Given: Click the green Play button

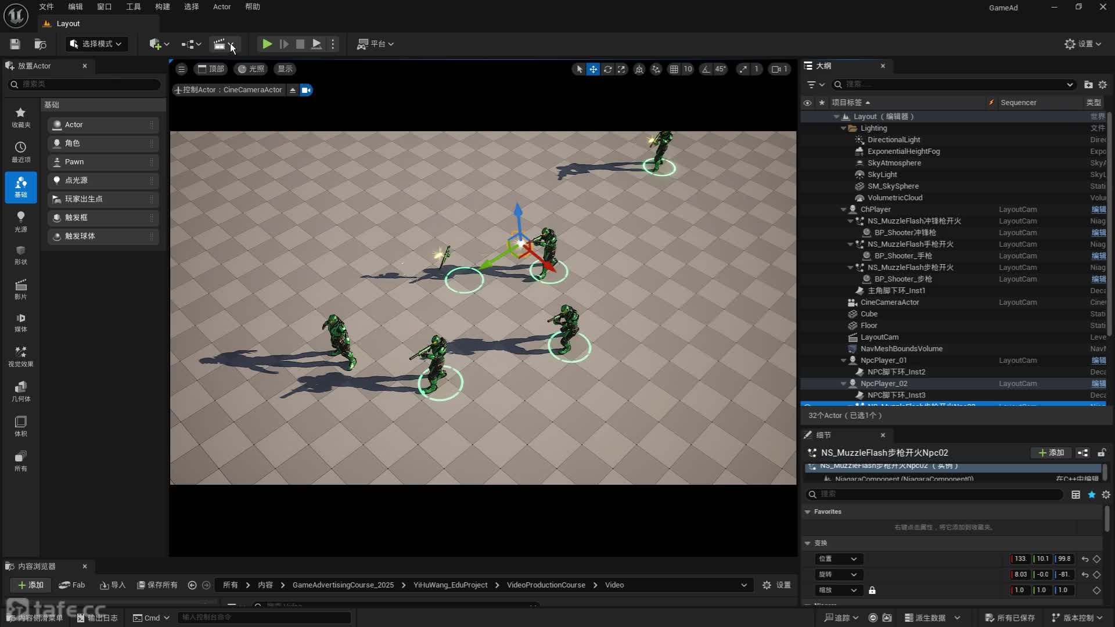Looking at the screenshot, I should pos(267,44).
